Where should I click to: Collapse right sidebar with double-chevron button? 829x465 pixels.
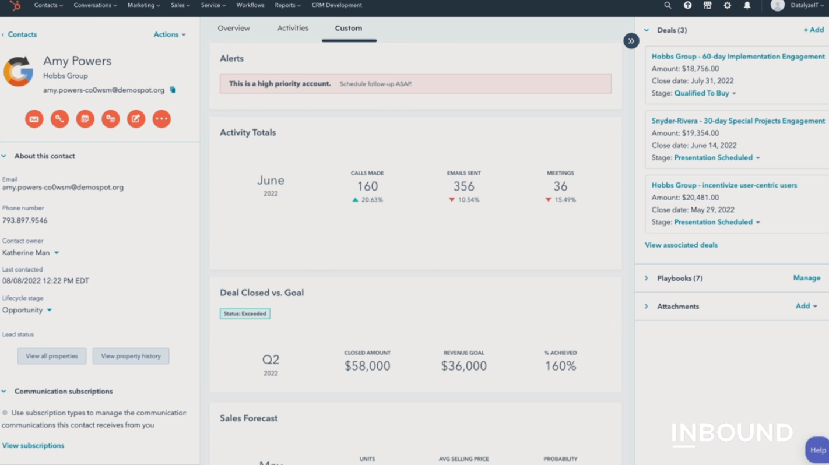click(x=631, y=41)
